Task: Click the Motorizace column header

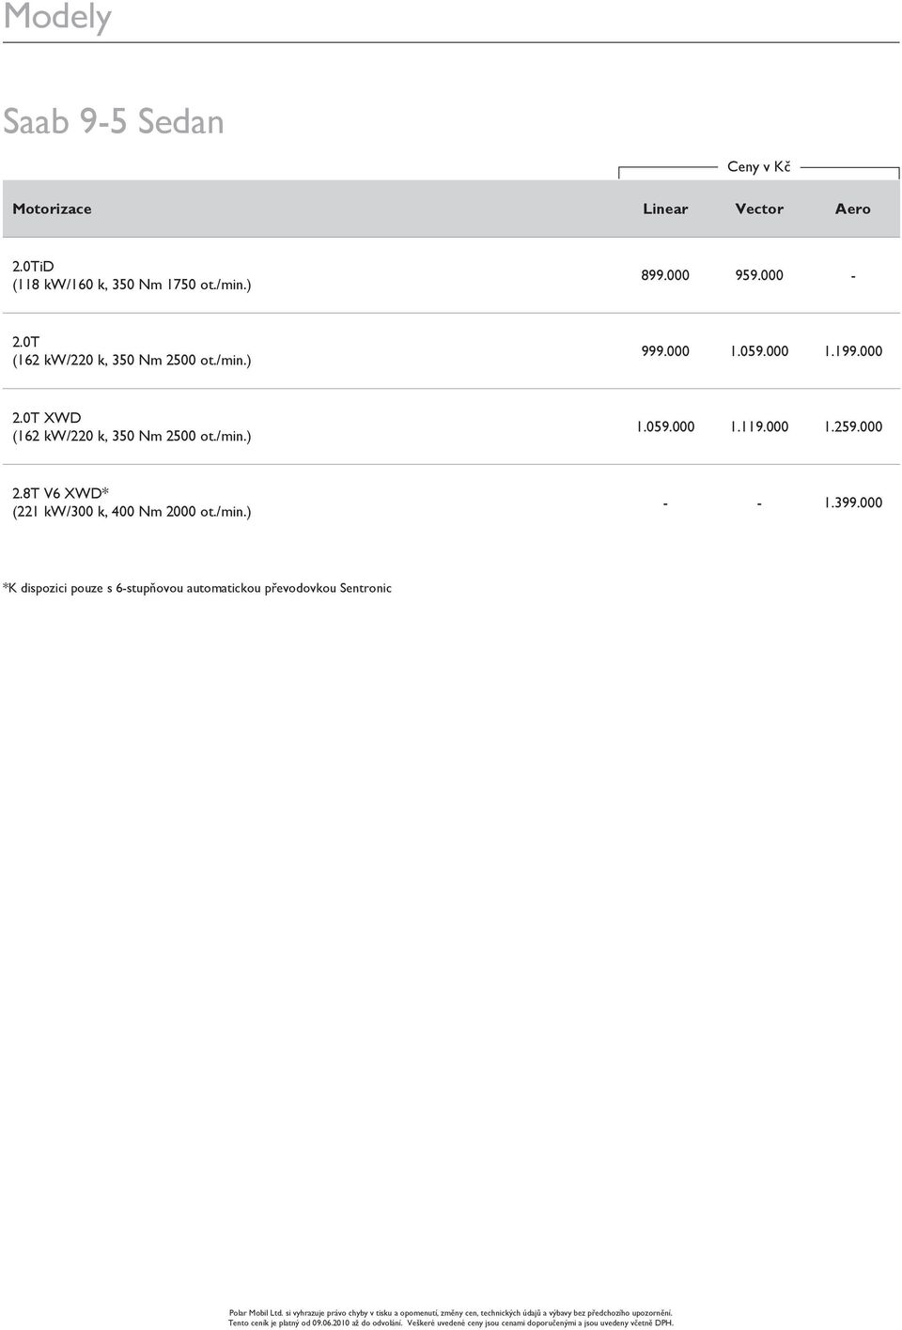Action: point(52,209)
